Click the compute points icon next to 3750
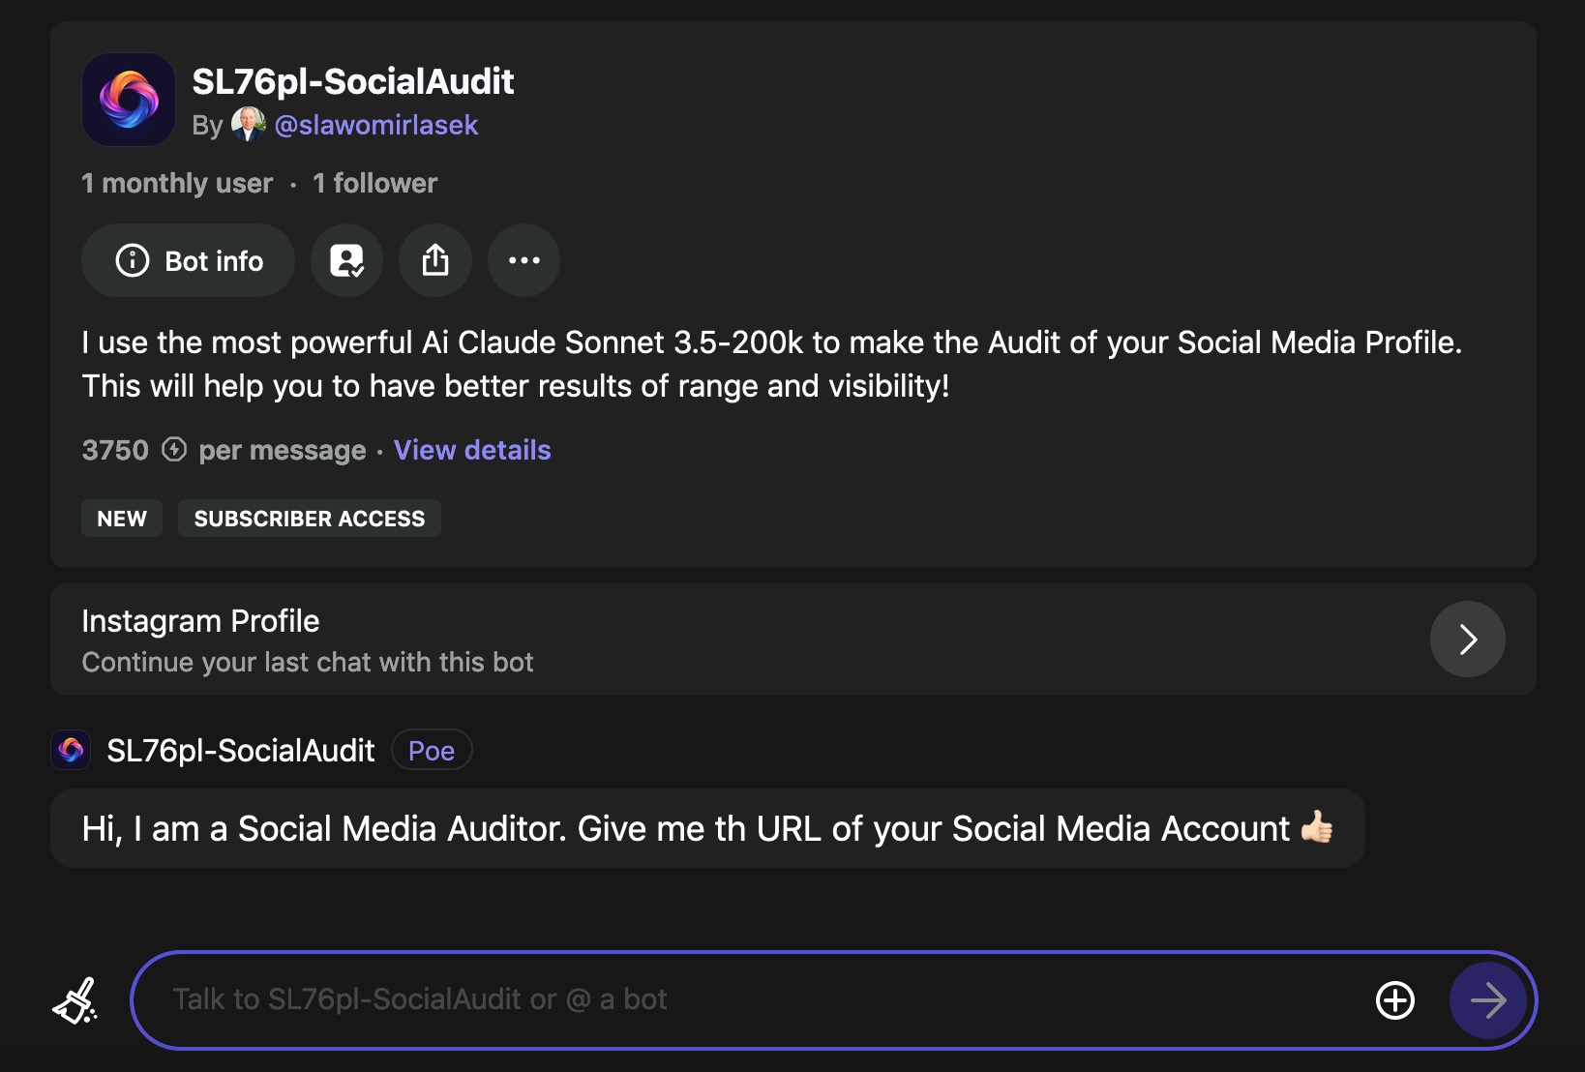The image size is (1585, 1072). pyautogui.click(x=174, y=450)
